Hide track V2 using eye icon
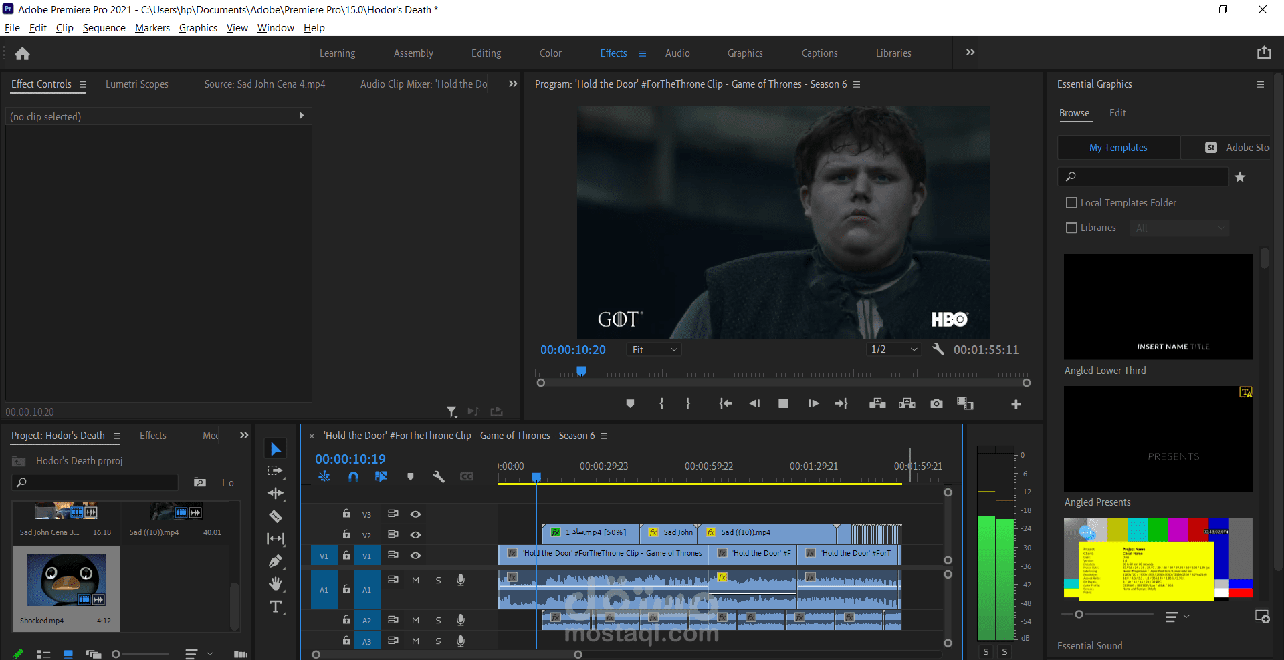Image resolution: width=1284 pixels, height=660 pixels. click(x=415, y=534)
